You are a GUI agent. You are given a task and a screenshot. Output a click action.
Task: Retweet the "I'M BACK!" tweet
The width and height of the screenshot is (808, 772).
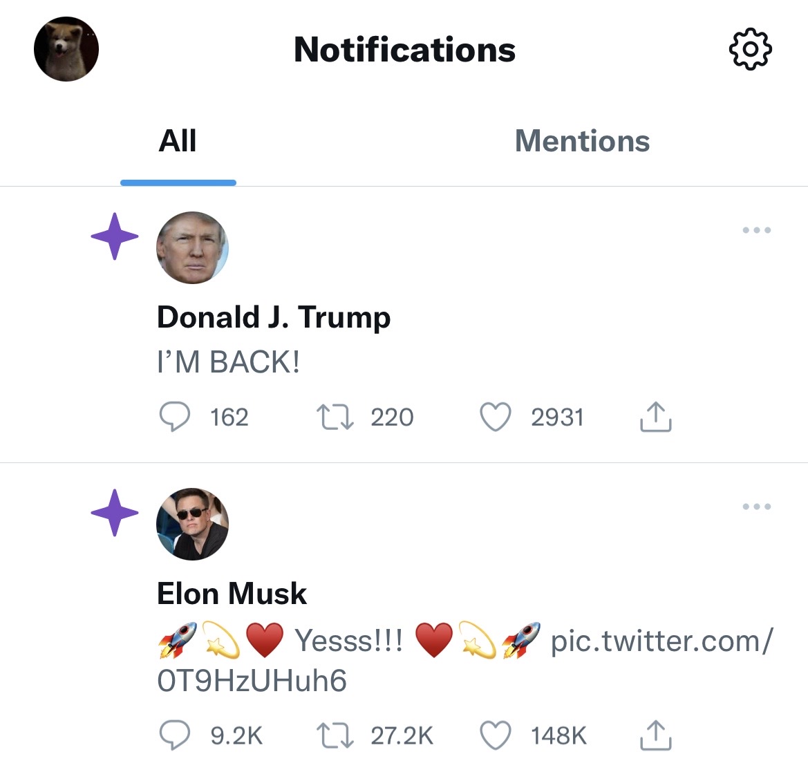335,417
